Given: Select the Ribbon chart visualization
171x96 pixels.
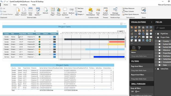Looking at the screenshot, I should tap(151, 31).
